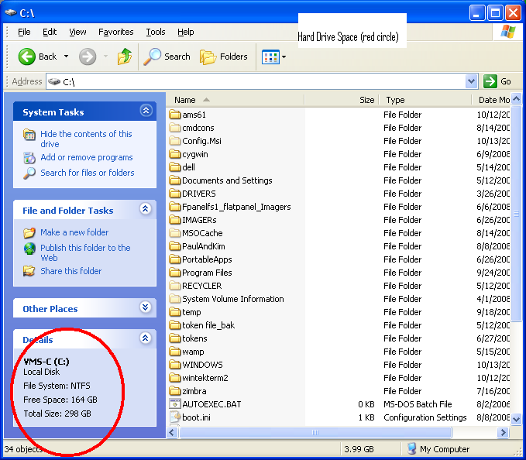This screenshot has height=460, width=526.
Task: Click the vertical scrollbar down arrow
Action: click(x=516, y=419)
